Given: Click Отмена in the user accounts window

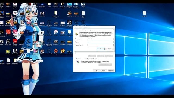Looking at the screenshot, I should click(x=104, y=71).
